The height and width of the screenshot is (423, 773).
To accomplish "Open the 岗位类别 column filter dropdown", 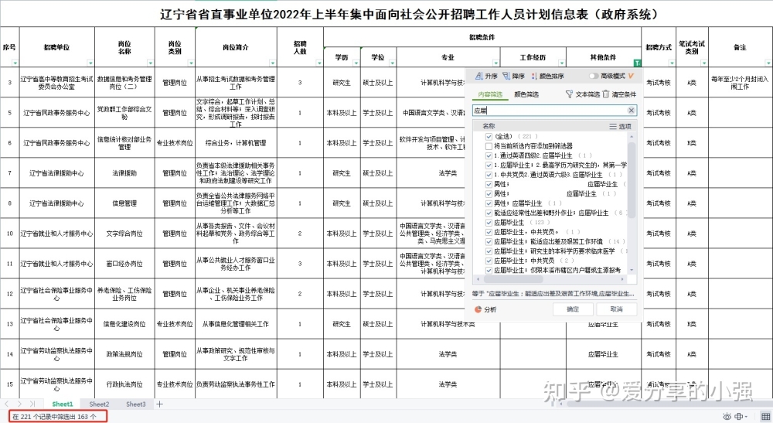I will click(191, 63).
